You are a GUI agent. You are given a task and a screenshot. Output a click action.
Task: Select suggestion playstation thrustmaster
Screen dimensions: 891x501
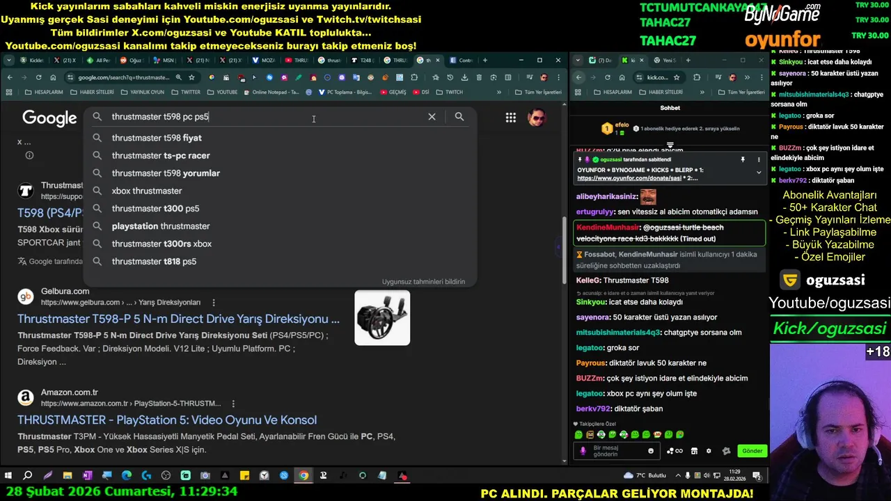(280, 226)
